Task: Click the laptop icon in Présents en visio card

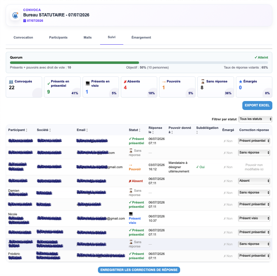Action: point(88,83)
